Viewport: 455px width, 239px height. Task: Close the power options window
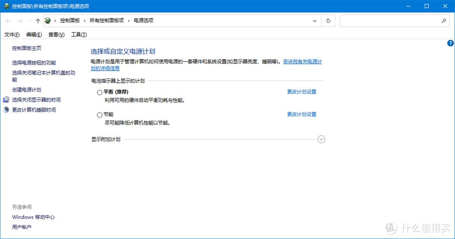[x=445, y=6]
